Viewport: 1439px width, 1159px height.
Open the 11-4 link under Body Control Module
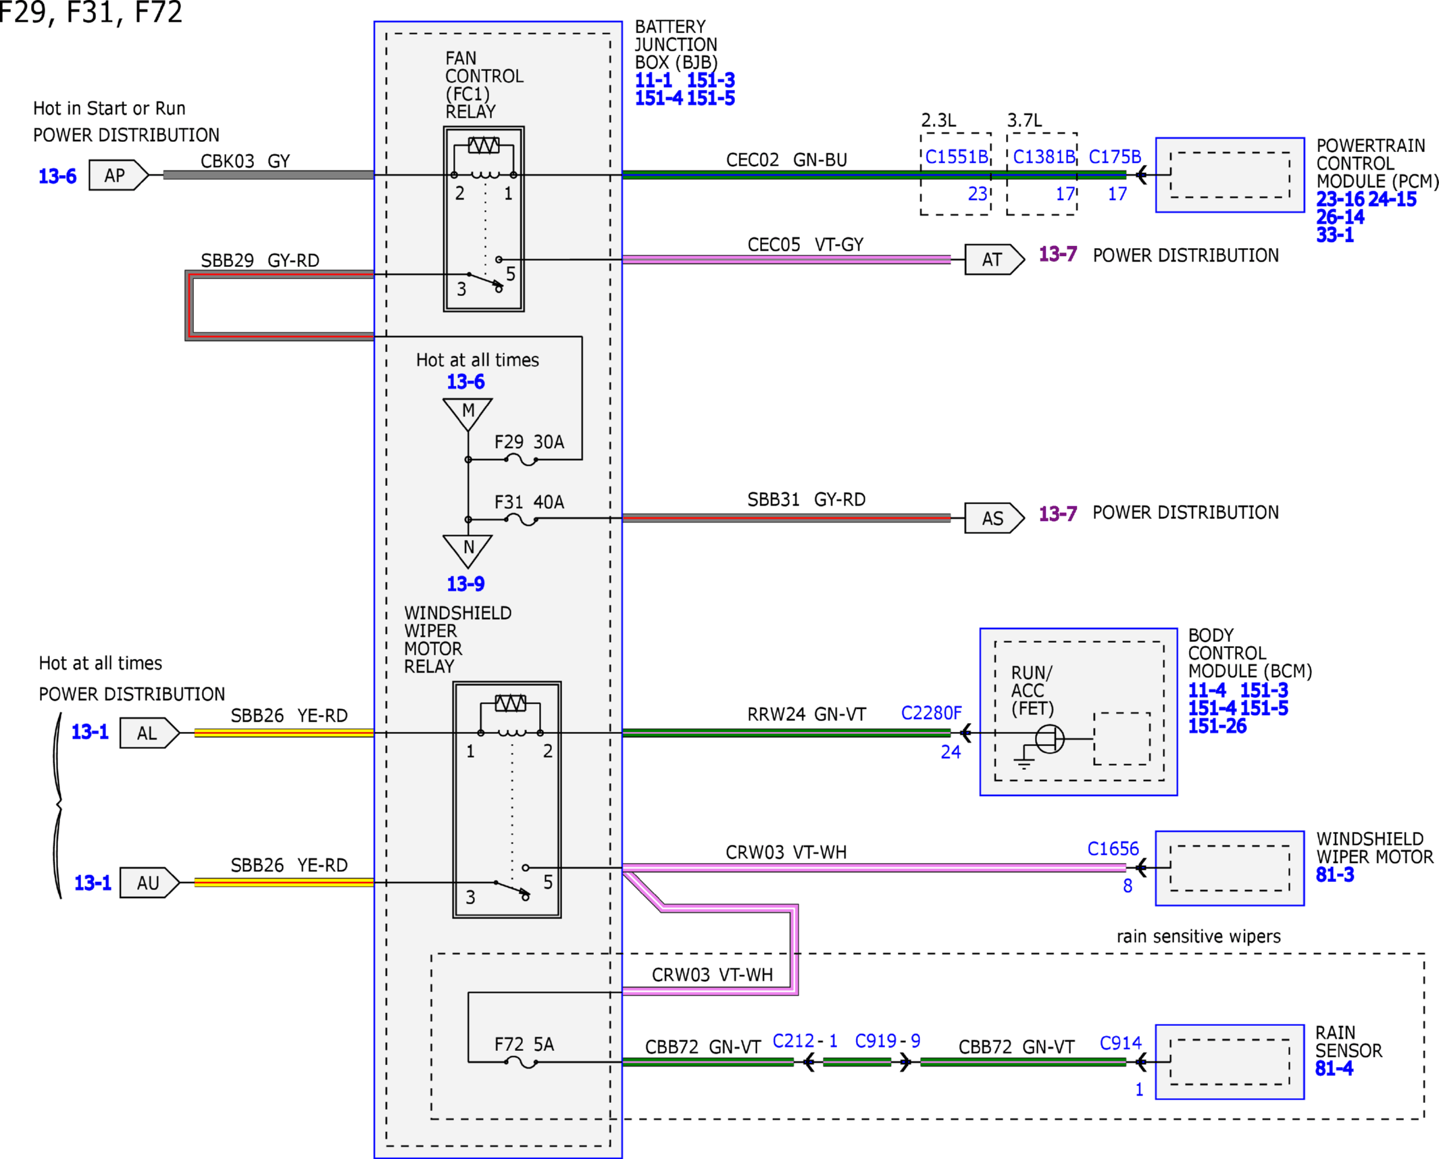1207,691
